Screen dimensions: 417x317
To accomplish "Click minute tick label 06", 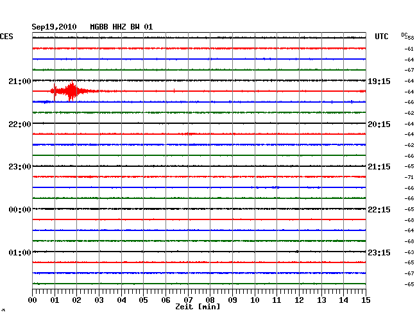I will click(166, 300).
